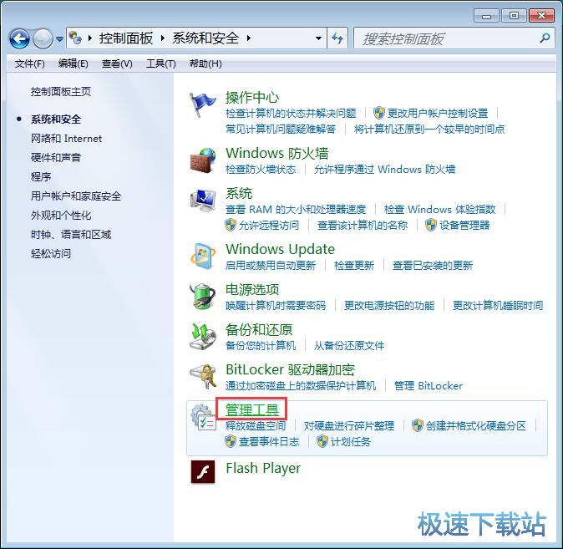Click 检查防火墙状态 link

tap(261, 170)
